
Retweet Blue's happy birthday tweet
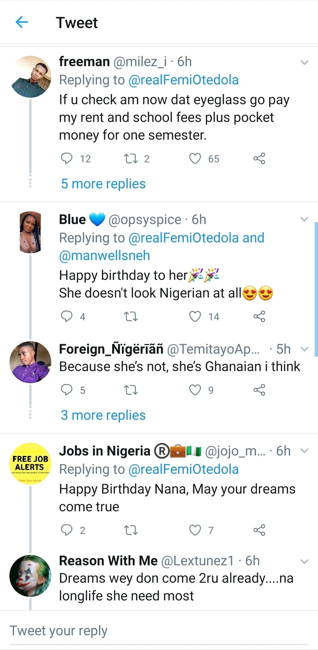(131, 316)
